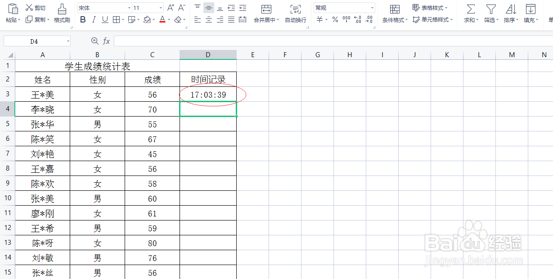This screenshot has height=279, width=553.
Task: Apply thousands separator 000 format
Action: pyautogui.click(x=346, y=19)
